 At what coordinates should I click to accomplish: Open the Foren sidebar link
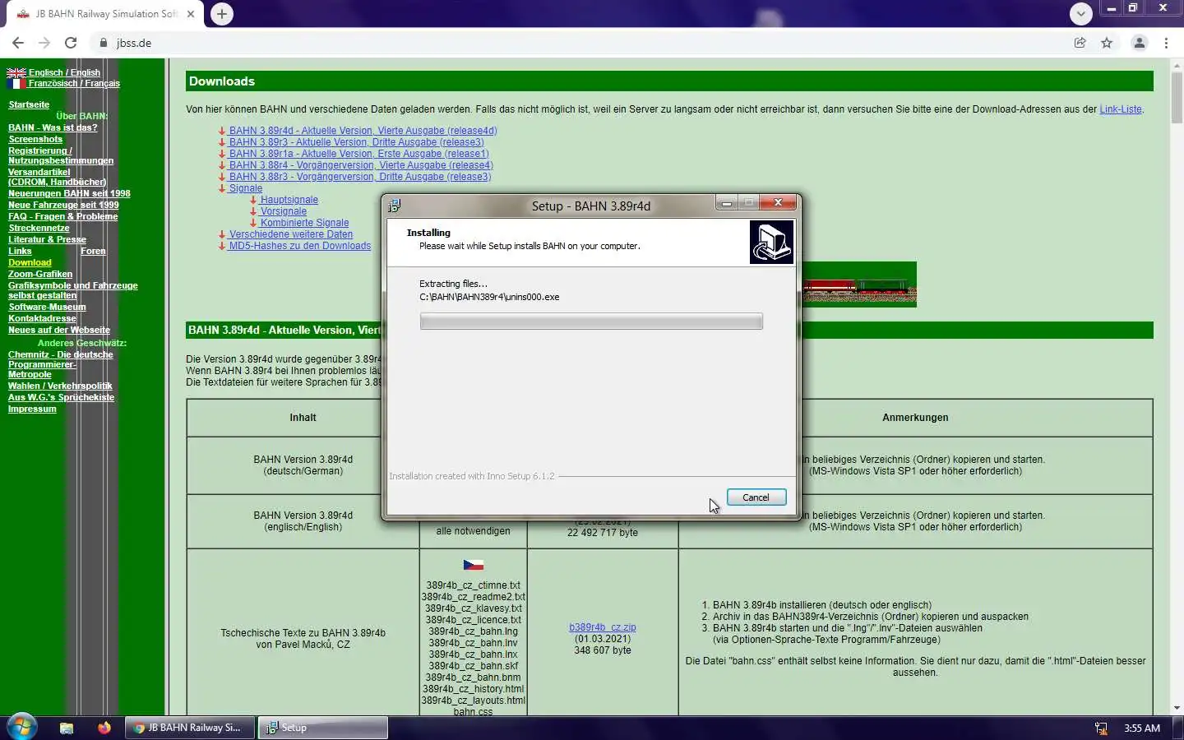pyautogui.click(x=93, y=251)
